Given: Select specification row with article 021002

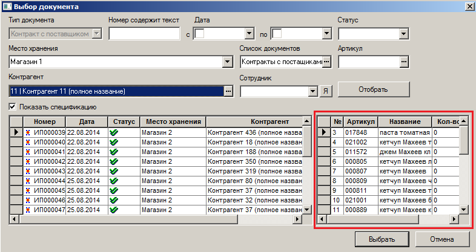Looking at the screenshot, I should [x=388, y=142].
